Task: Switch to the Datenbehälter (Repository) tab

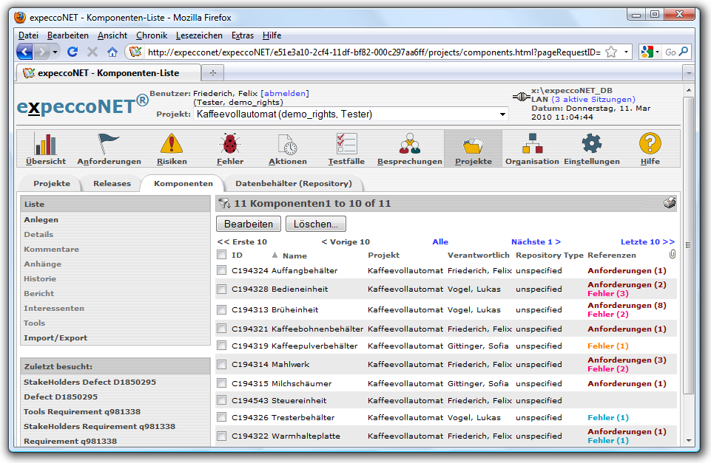Action: click(x=293, y=184)
